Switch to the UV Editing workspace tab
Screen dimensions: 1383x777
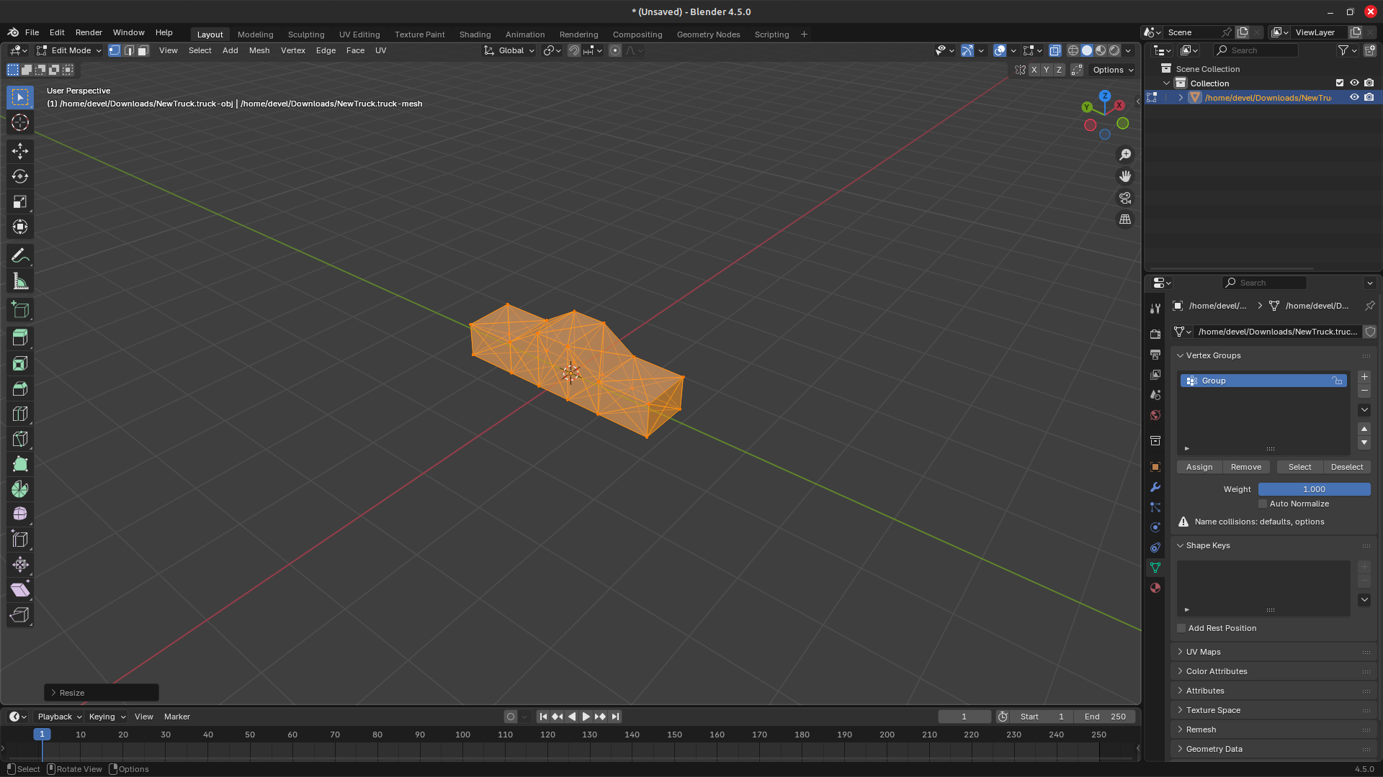click(x=359, y=35)
